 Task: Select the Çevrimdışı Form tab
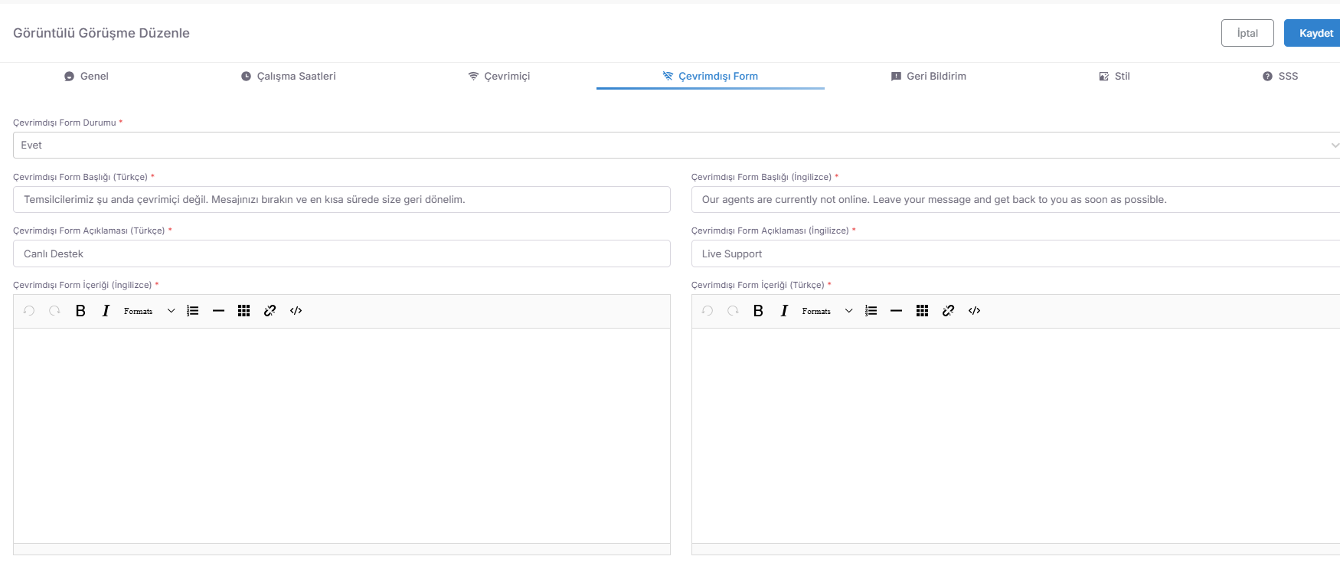(x=711, y=77)
